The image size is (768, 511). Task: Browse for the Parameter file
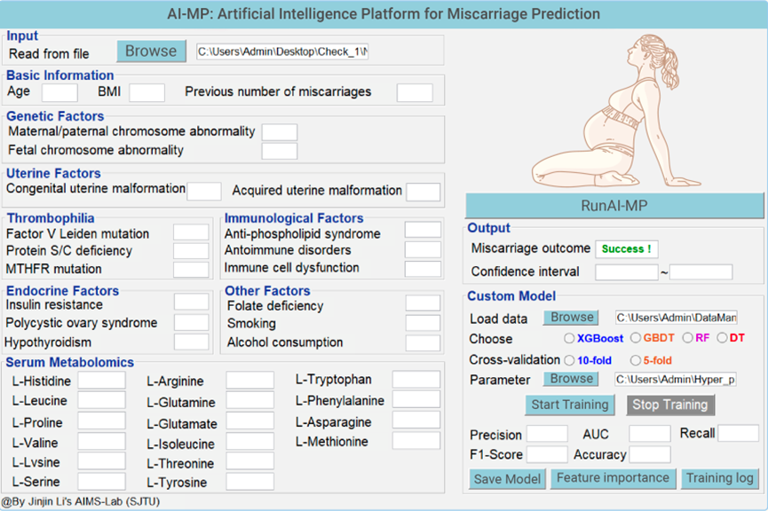pos(571,380)
